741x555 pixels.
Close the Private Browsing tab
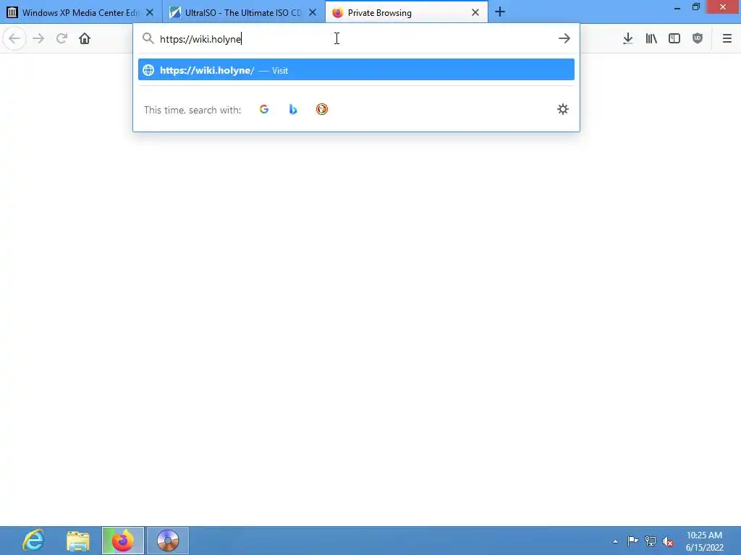[x=475, y=13]
